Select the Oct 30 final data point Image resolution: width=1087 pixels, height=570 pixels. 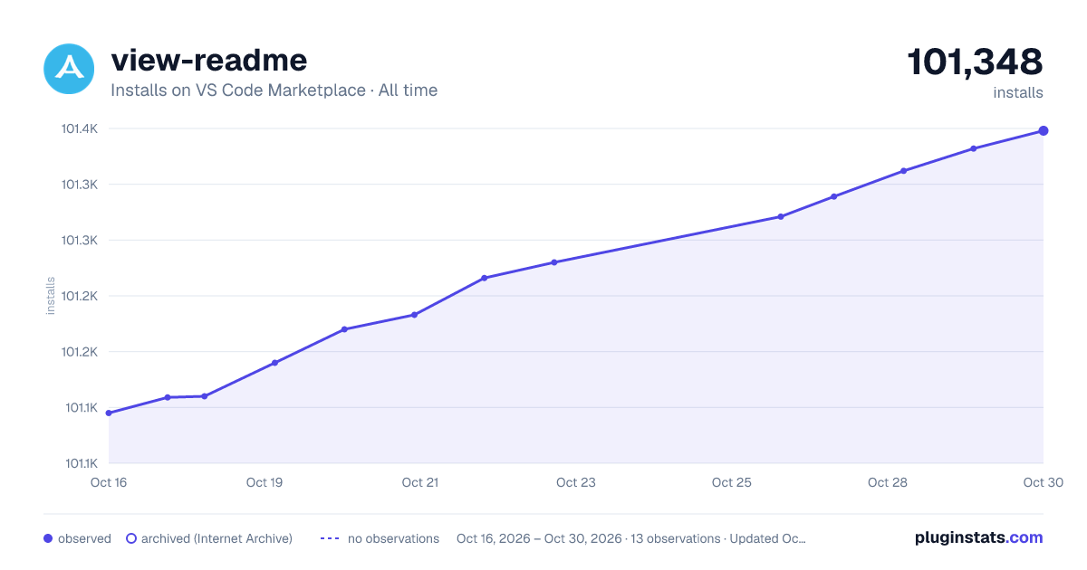pos(1044,131)
